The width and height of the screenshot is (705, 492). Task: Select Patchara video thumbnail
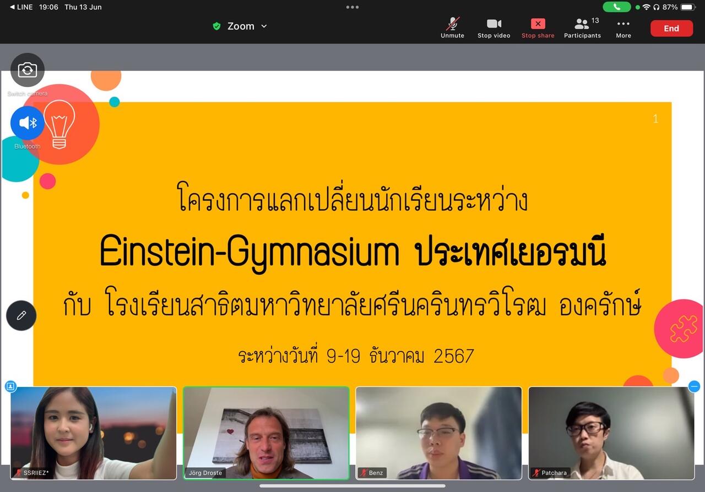[x=611, y=433]
